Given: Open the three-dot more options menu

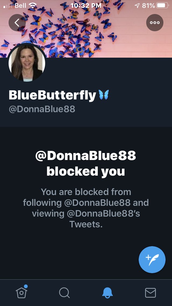Looking at the screenshot, I should coord(155,23).
